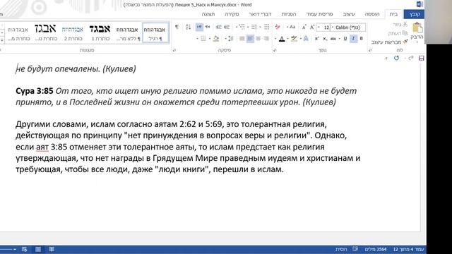Click the Clear Formatting eraser icon
Screen dimensions: 452x254
point(278,27)
